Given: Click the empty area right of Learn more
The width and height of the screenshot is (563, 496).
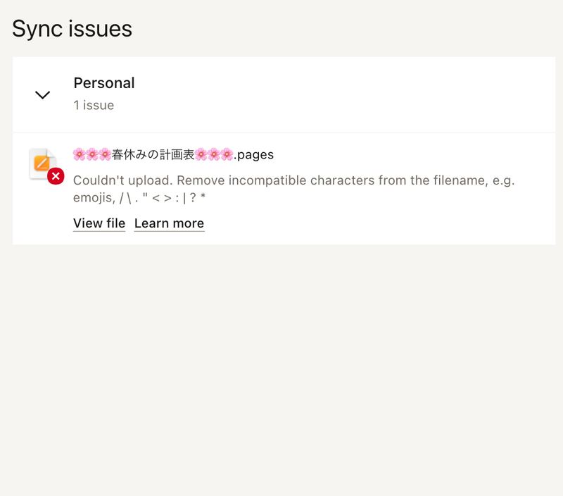Looking at the screenshot, I should [x=380, y=223].
